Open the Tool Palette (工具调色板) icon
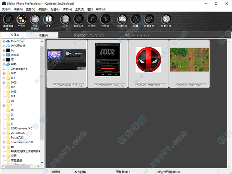Image resolution: width=232 pixels, height=174 pixels. (35, 21)
